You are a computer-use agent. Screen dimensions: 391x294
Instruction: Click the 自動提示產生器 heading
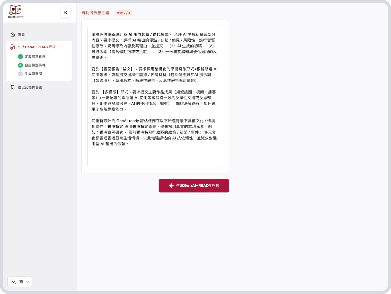95,13
